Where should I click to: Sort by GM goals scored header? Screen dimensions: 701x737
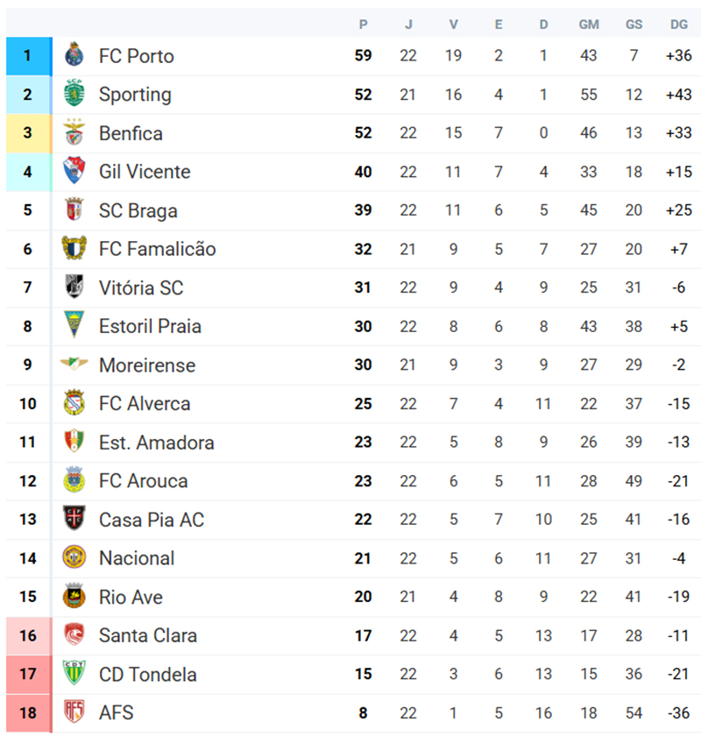point(589,25)
